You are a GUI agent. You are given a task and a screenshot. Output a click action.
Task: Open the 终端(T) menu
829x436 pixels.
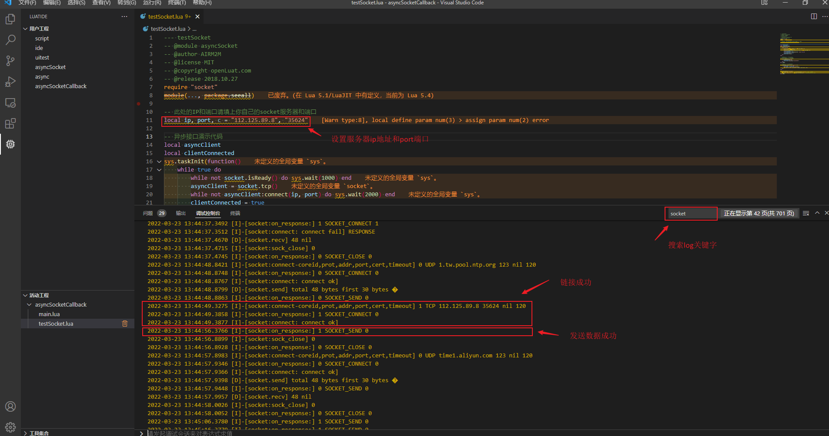coord(177,3)
